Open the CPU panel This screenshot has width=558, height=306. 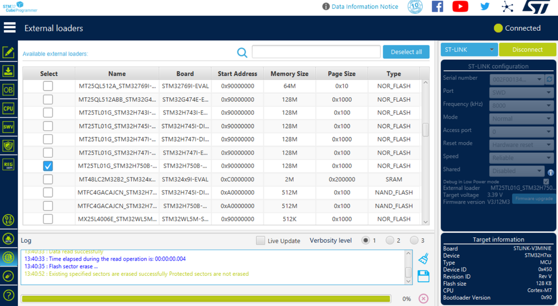coord(8,109)
